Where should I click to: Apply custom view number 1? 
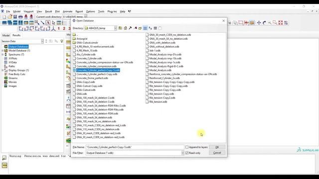pos(59,28)
